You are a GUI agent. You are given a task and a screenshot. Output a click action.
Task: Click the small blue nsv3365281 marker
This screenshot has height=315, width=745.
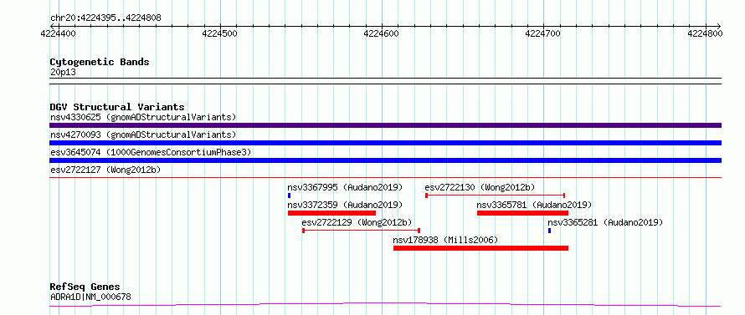(x=550, y=231)
